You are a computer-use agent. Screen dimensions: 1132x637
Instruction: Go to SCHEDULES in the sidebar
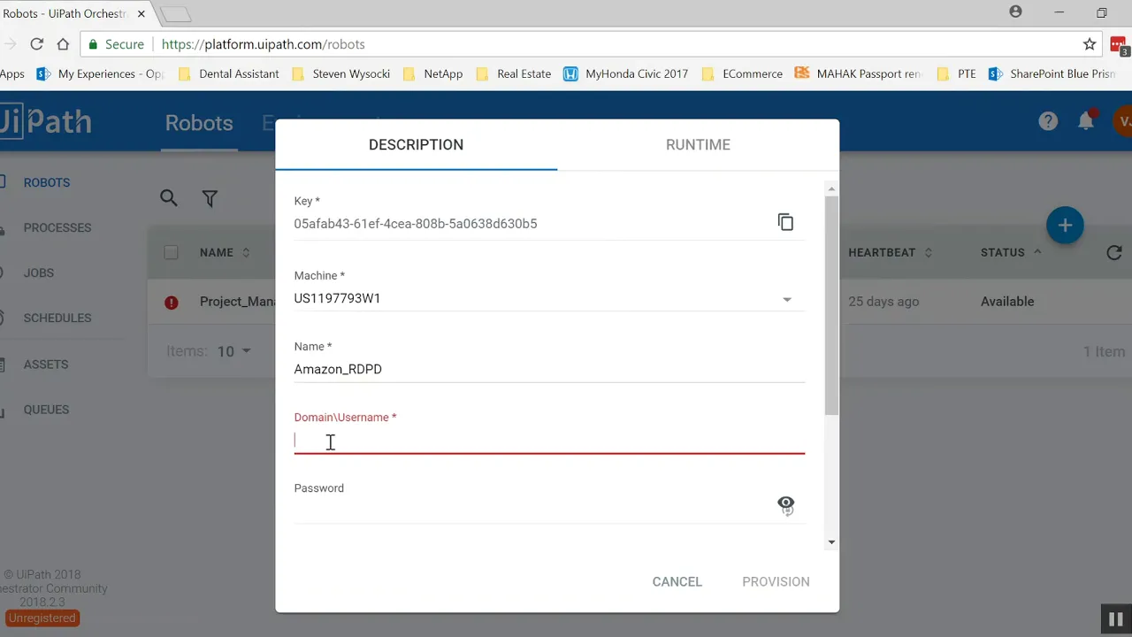click(57, 318)
